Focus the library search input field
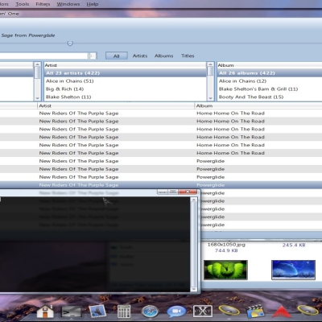322x322 pixels. coord(43,56)
